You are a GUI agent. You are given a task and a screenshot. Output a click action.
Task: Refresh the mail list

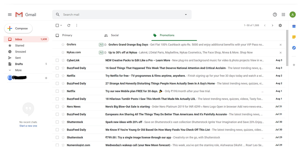point(69,25)
